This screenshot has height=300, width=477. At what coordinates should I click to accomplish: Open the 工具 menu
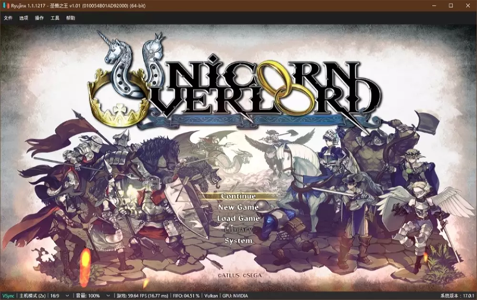coord(55,18)
